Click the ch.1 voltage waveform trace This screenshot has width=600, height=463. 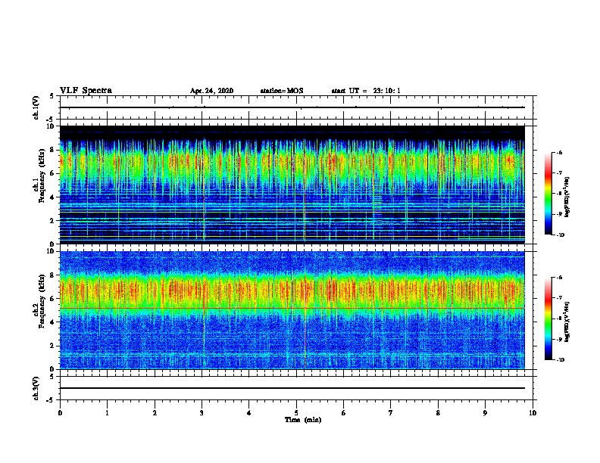pos(292,107)
